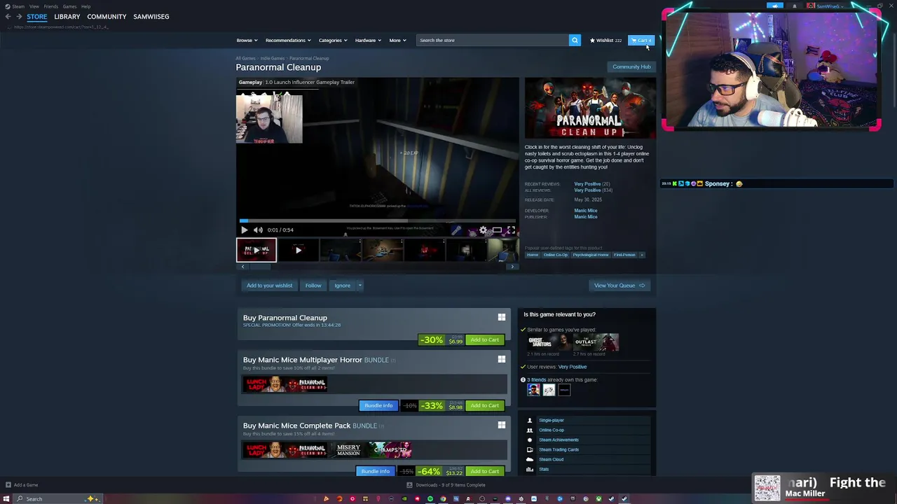Open third friend's avatar who owns game
This screenshot has width=897, height=504.
(564, 390)
